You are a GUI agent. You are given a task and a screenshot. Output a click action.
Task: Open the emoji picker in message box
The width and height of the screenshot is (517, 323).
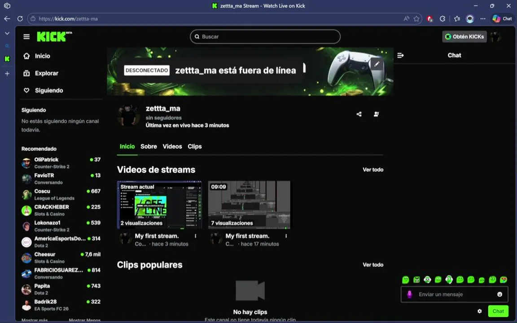click(x=499, y=294)
